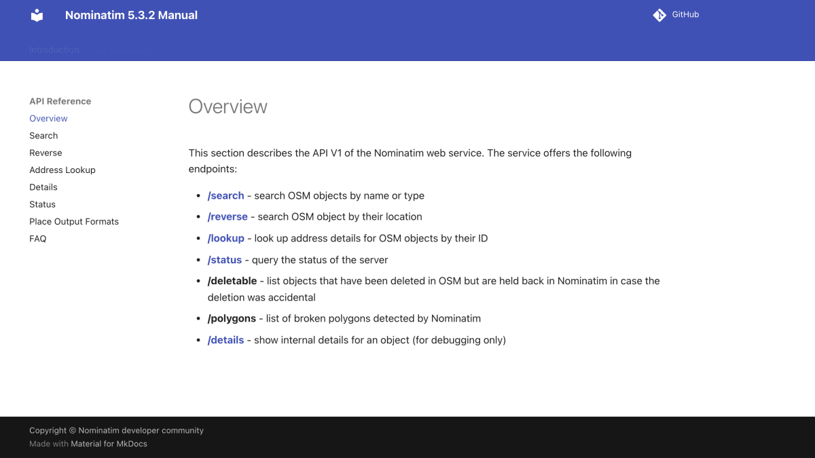Click the /deletable endpoint text

tap(232, 281)
